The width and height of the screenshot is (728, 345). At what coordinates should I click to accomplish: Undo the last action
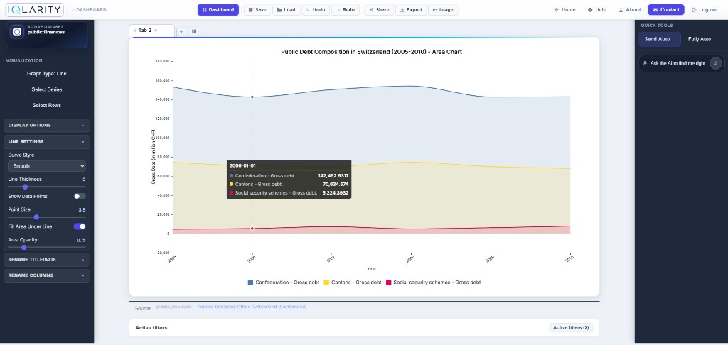pos(315,10)
